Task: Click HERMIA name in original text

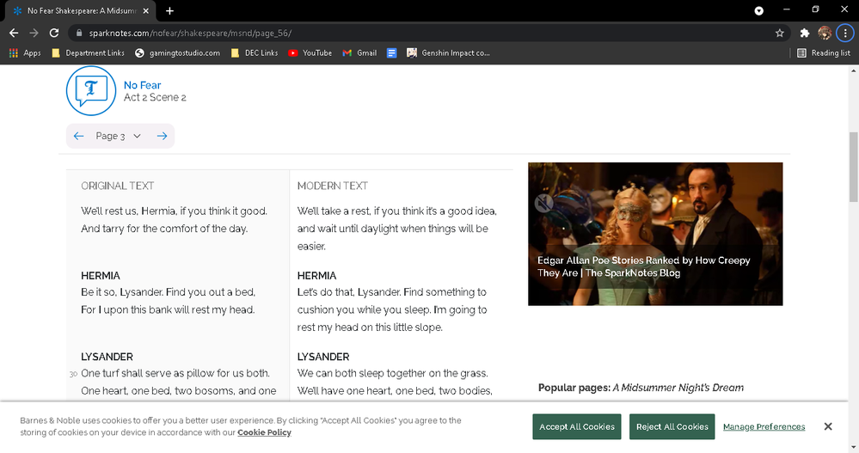Action: point(101,276)
